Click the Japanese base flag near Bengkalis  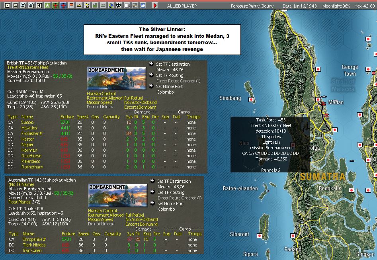point(352,190)
